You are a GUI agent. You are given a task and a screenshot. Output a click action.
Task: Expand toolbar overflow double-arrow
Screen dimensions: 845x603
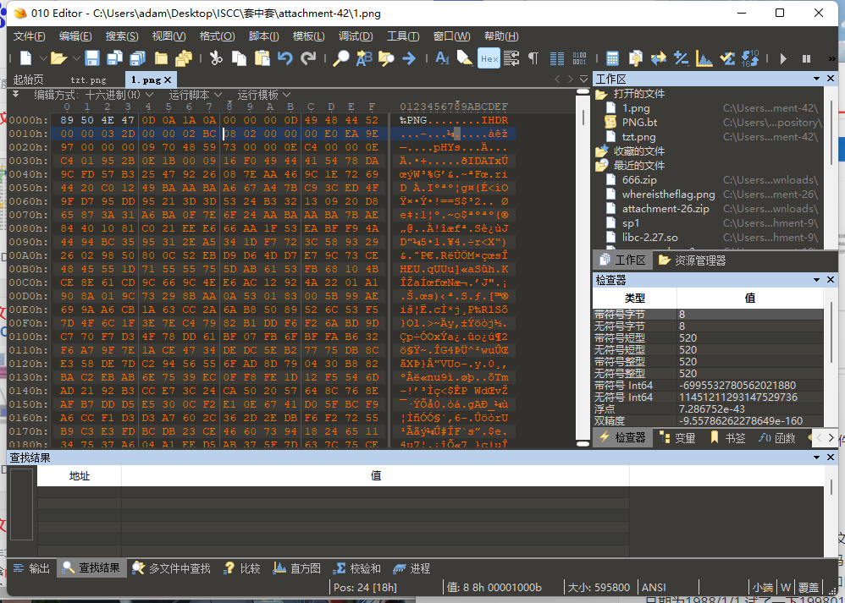click(831, 58)
